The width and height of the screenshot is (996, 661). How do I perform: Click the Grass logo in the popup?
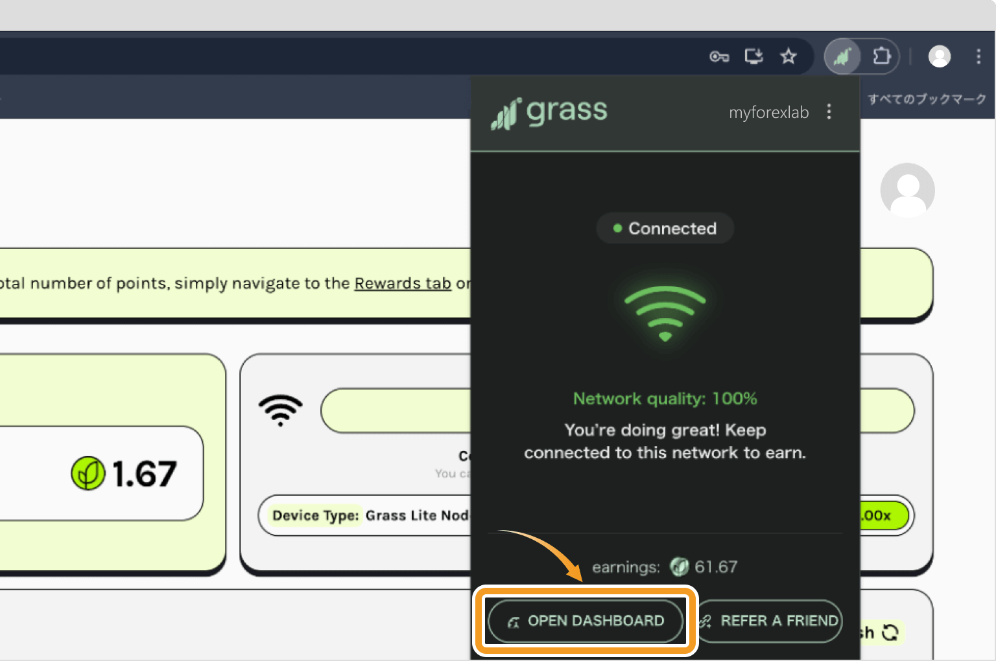pyautogui.click(x=549, y=113)
